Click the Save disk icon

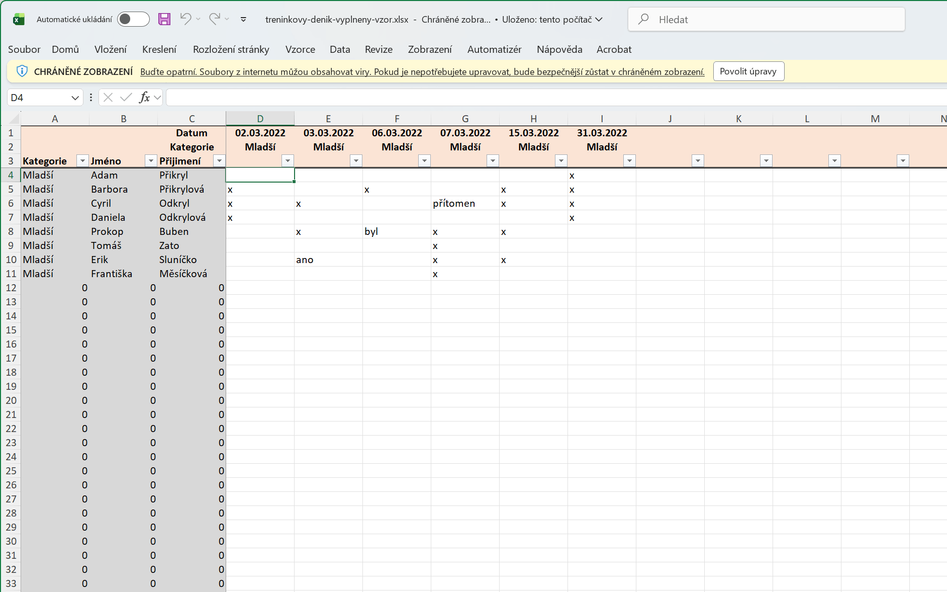coord(164,19)
